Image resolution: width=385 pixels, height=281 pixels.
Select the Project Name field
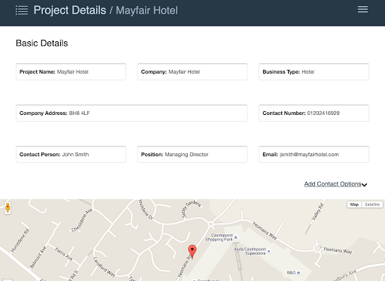point(71,72)
